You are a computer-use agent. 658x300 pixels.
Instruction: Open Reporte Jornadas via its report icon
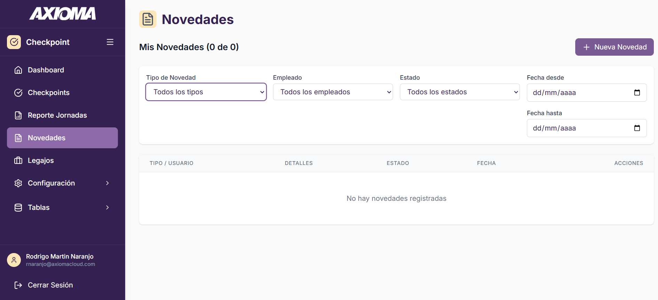[18, 115]
